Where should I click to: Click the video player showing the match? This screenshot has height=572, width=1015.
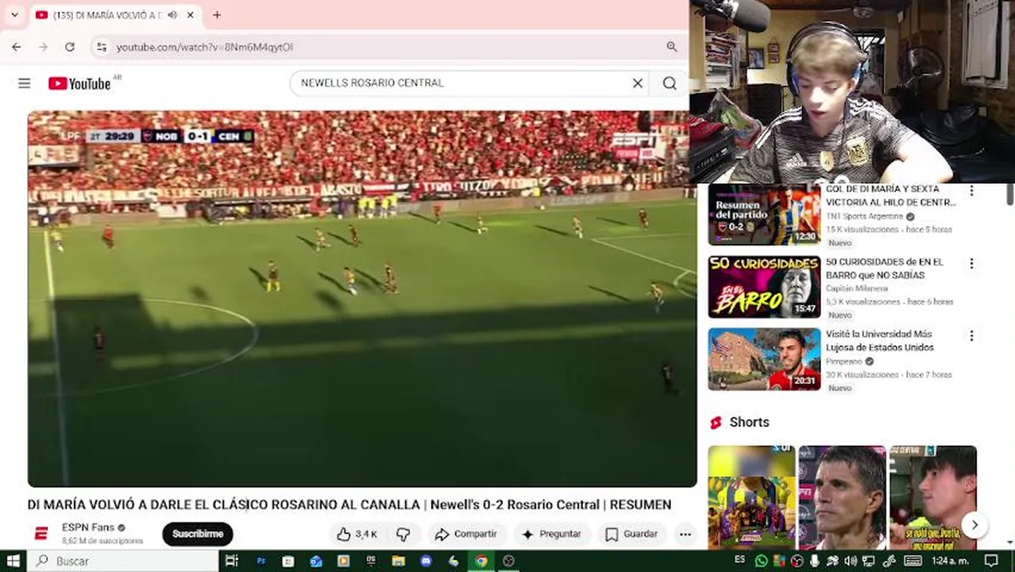tap(362, 299)
